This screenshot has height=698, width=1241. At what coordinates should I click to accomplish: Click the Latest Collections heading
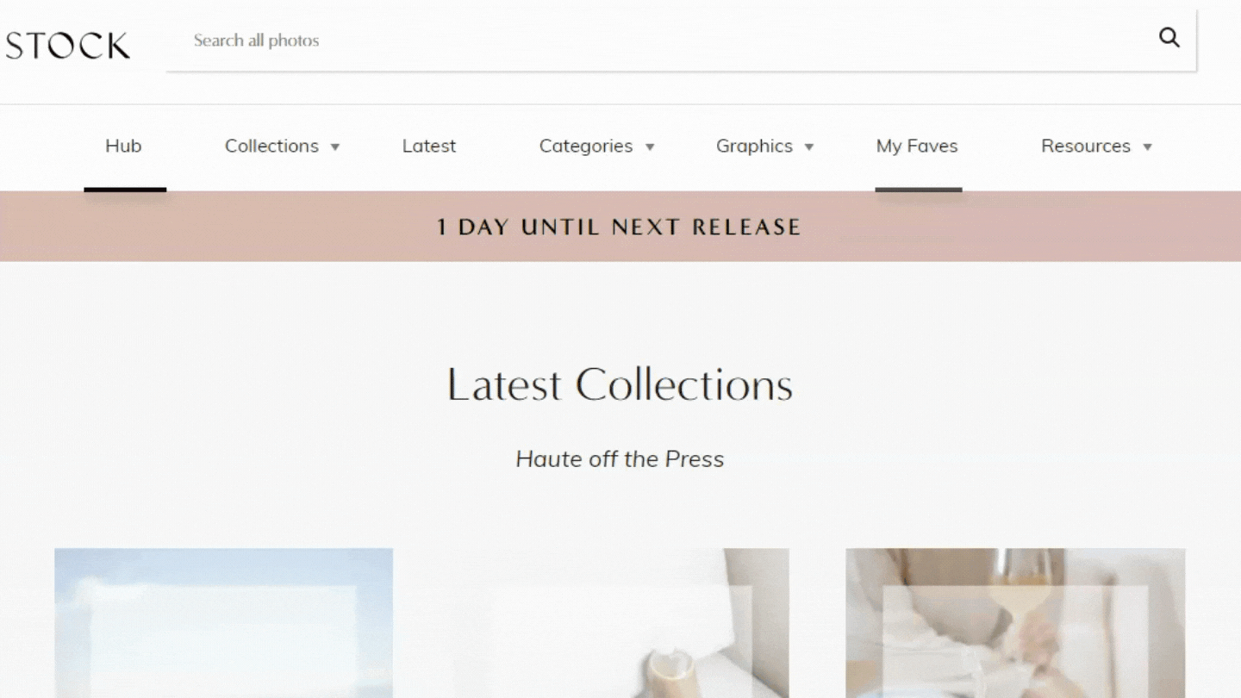click(x=620, y=384)
